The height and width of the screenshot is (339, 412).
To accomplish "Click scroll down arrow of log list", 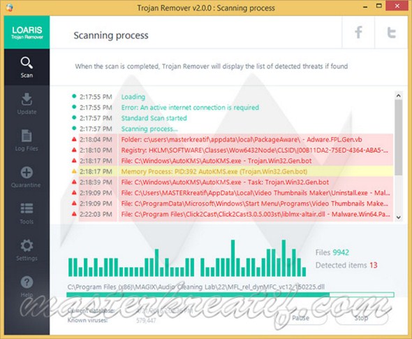I will coord(398,217).
